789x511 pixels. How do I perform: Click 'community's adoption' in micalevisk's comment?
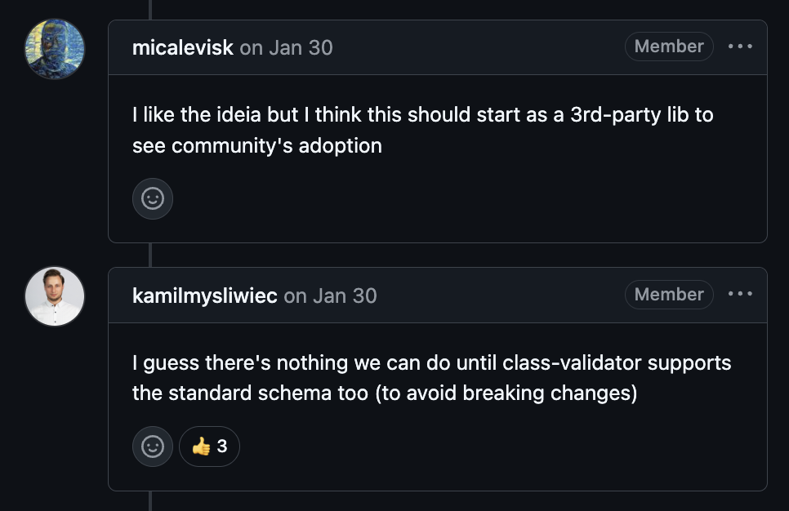point(277,146)
